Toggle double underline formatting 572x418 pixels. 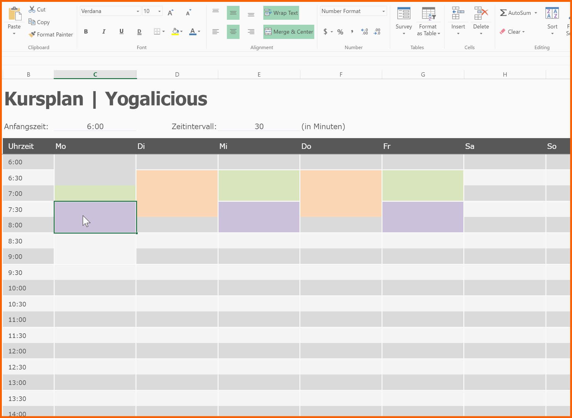[x=139, y=32]
